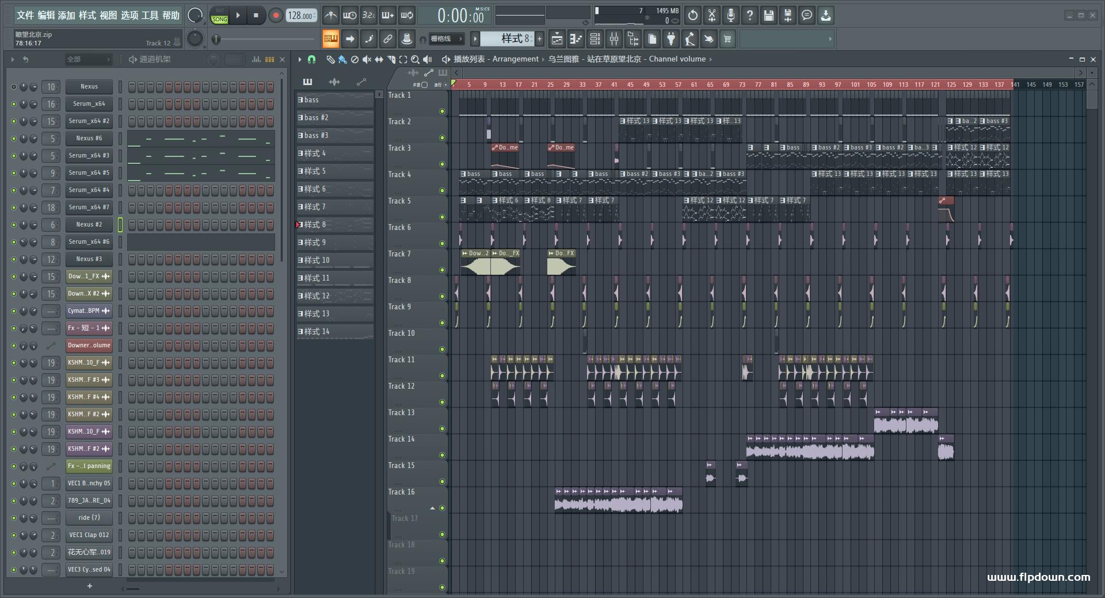Mute playlist Track 1 green LED

[x=442, y=112]
